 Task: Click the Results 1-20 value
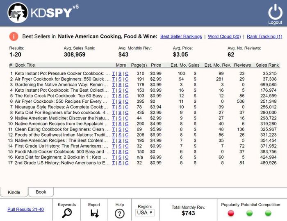click(x=15, y=54)
